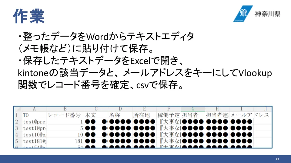Screen dimensions: 291x163
Task: Select row 1 header in the spreadsheet
Action: click(18, 115)
